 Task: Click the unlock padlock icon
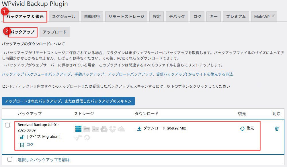(x=22, y=137)
